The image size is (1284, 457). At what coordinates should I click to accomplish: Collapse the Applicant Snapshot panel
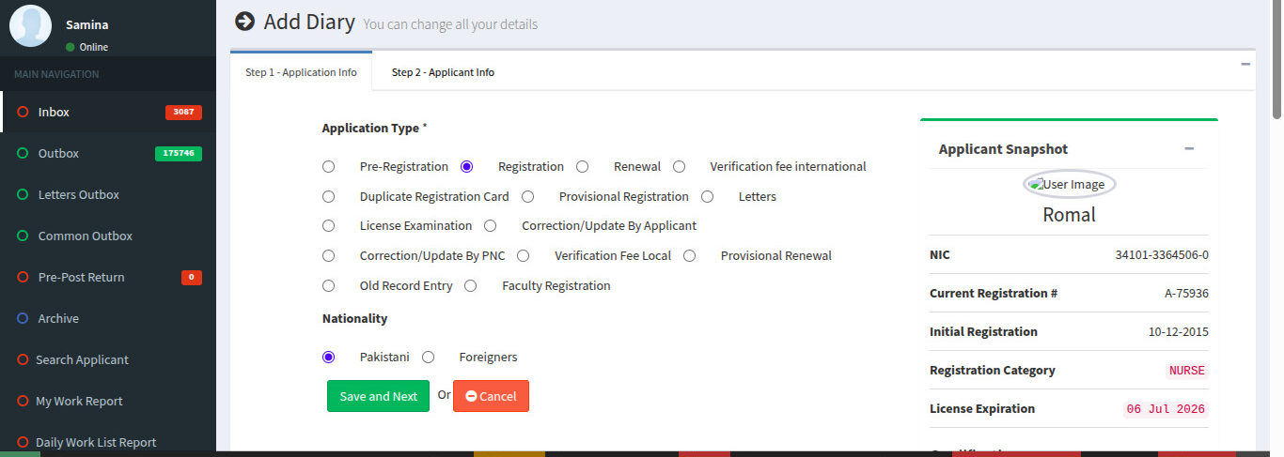1189,149
